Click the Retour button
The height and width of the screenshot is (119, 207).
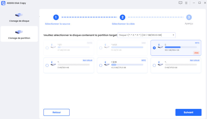pyautogui.click(x=57, y=112)
